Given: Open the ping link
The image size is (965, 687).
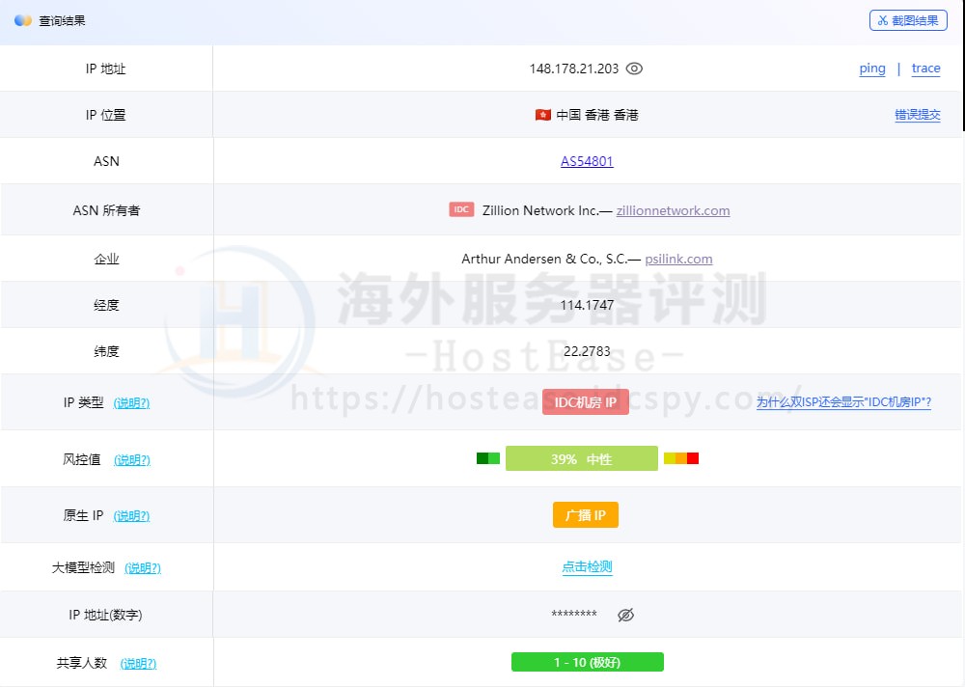Looking at the screenshot, I should tap(872, 69).
